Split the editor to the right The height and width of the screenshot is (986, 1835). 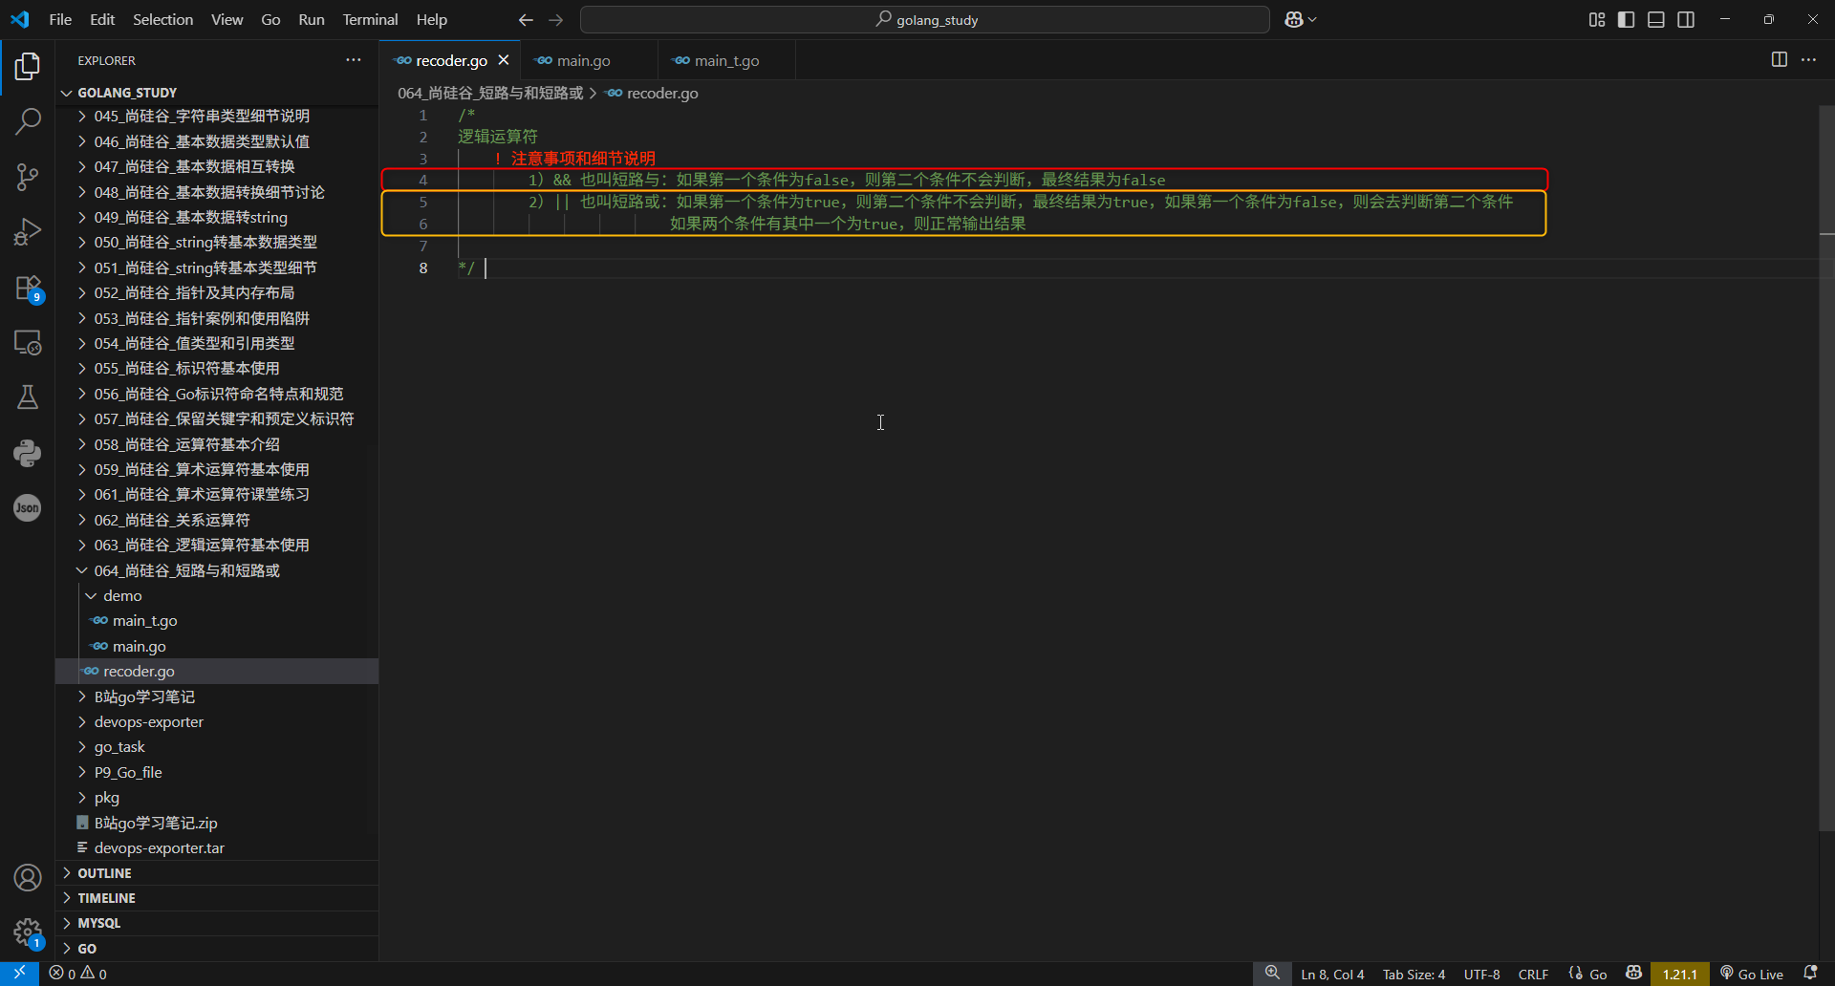point(1779,59)
